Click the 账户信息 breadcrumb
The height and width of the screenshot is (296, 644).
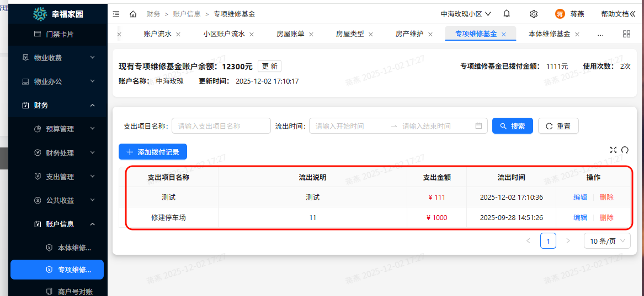[187, 14]
